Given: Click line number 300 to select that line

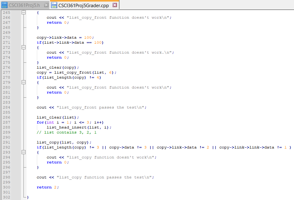Looking at the screenshot, I should pyautogui.click(x=6, y=187).
